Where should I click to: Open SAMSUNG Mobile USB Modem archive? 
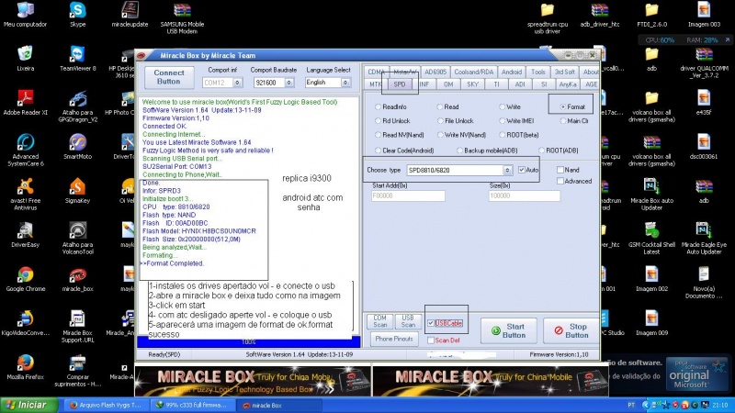(182, 17)
